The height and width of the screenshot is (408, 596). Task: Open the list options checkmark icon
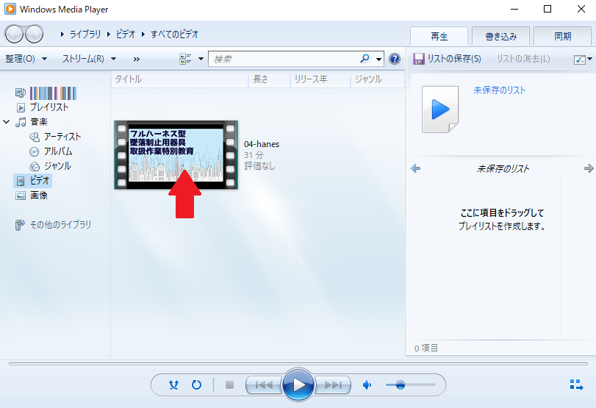[x=580, y=60]
